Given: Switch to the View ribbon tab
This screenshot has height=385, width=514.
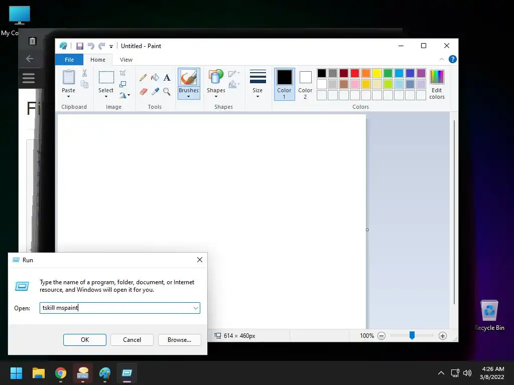Looking at the screenshot, I should (126, 60).
